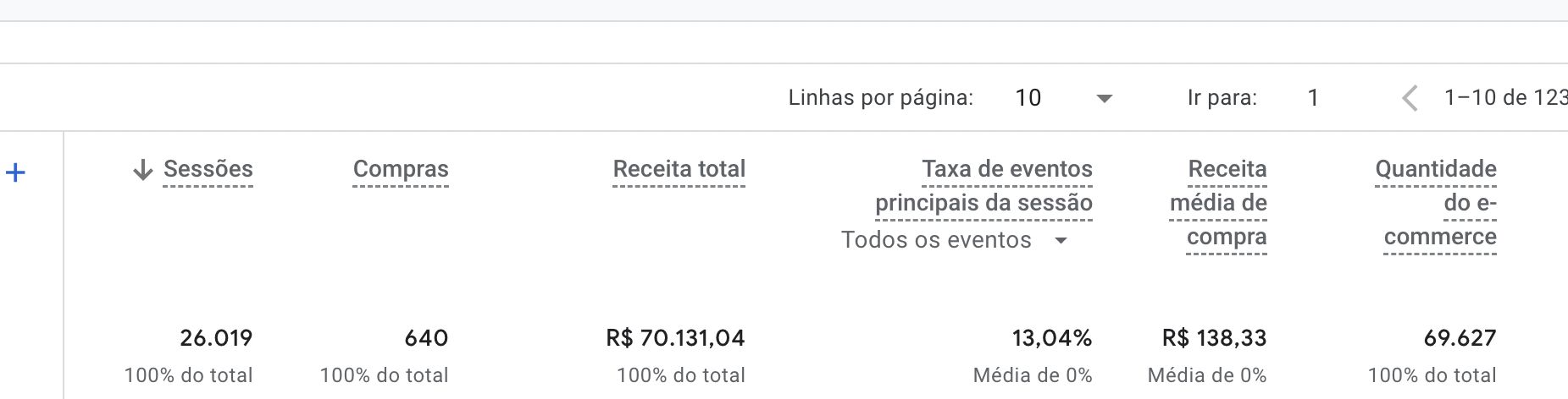Screen dimensions: 1568x399
Task: Click the blue plus icon to add a dimension
Action: pos(15,173)
